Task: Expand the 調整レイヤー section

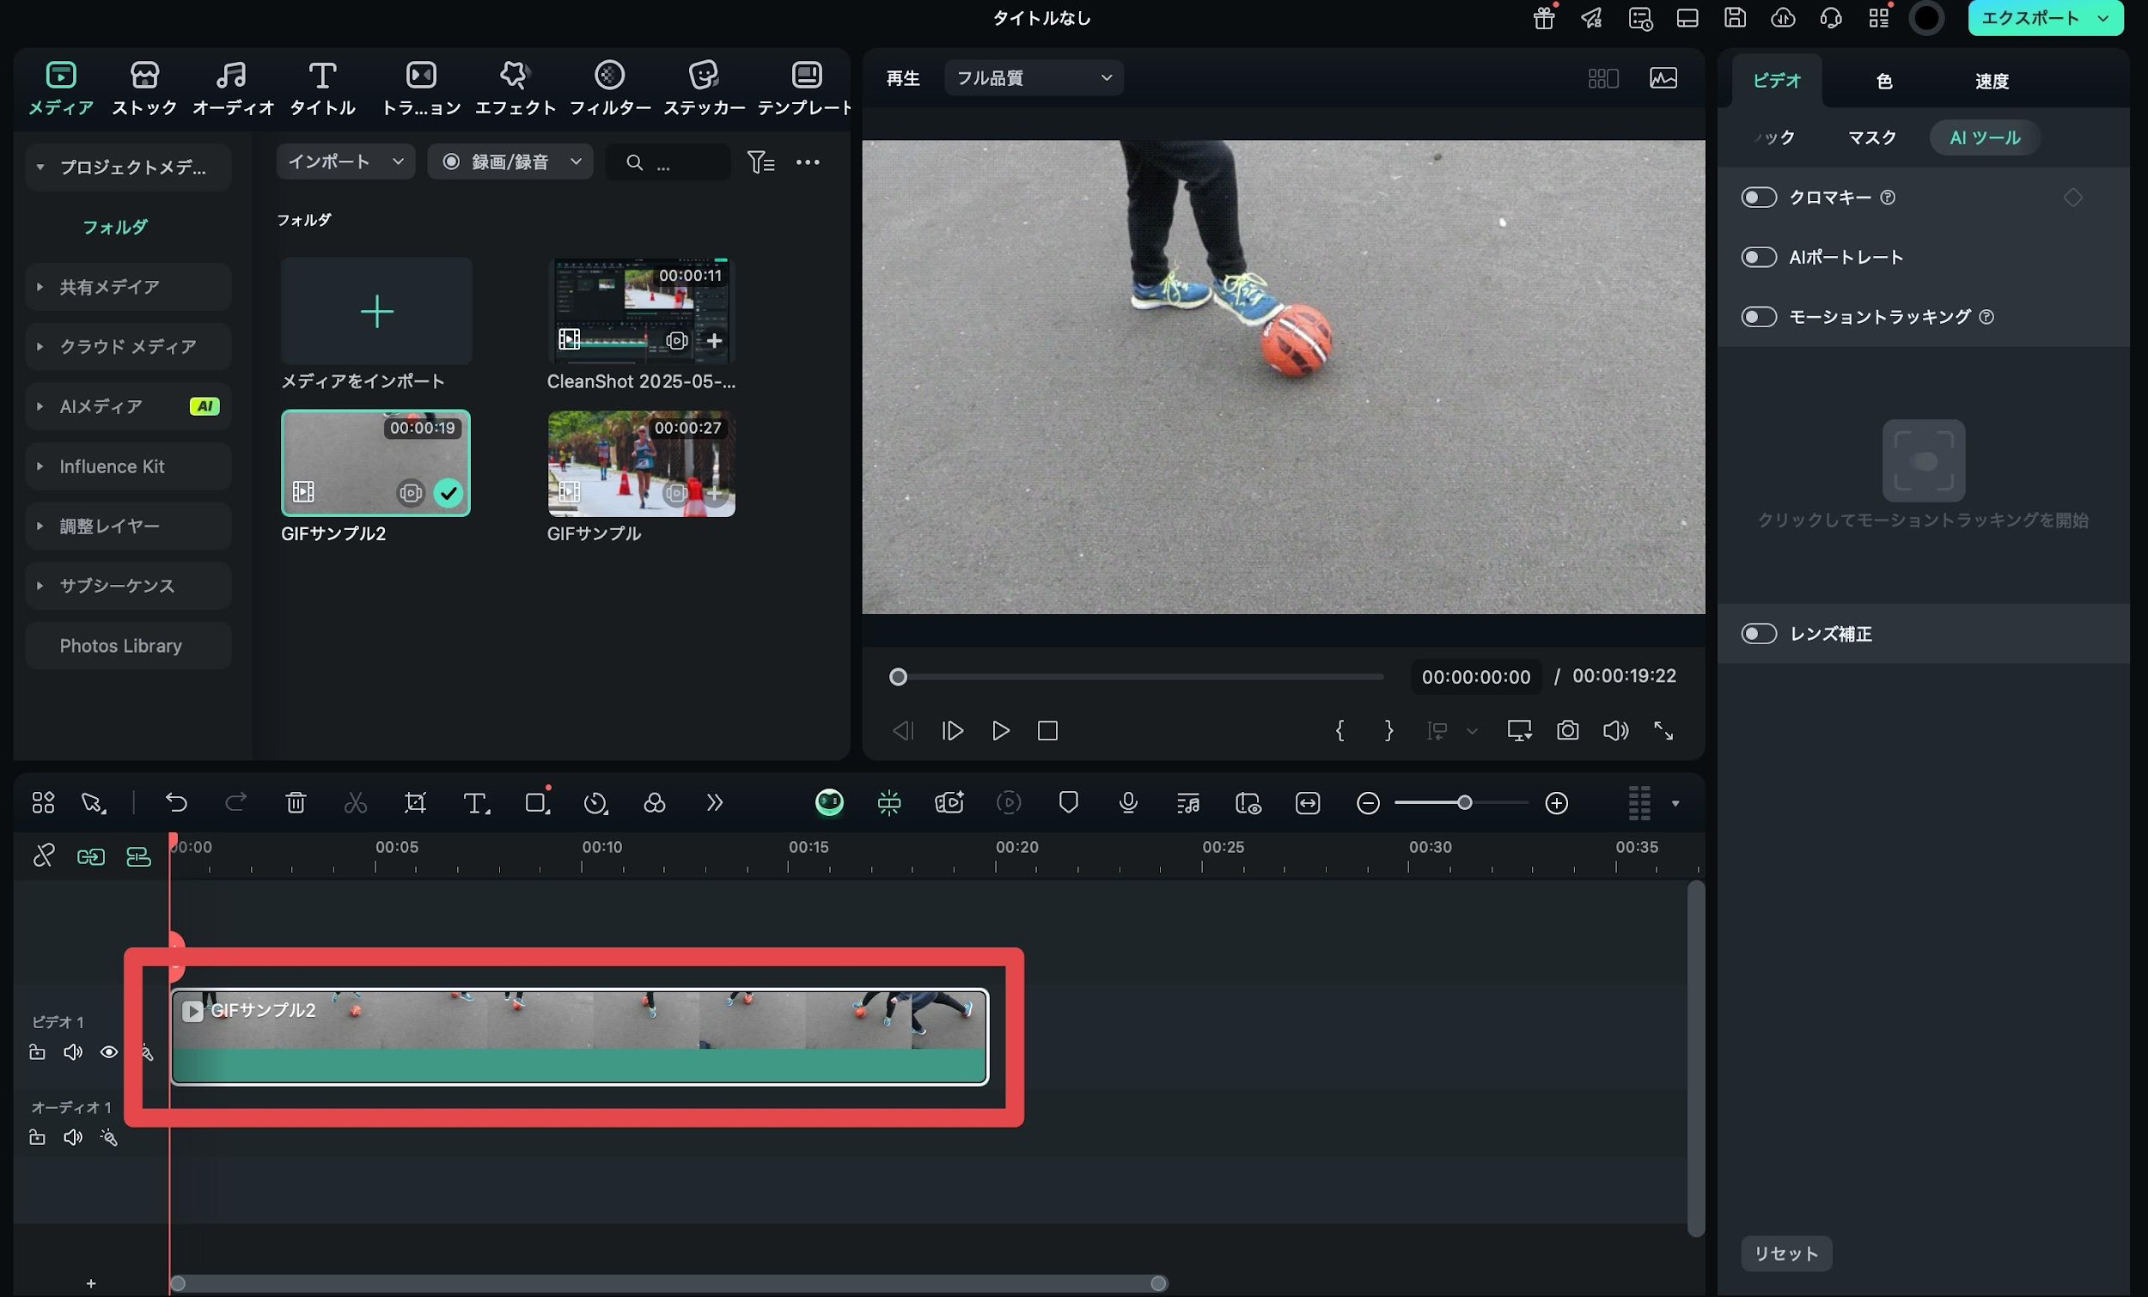Action: (x=40, y=527)
